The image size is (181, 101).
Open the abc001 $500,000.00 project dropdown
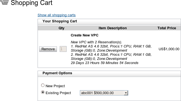coord(104,93)
